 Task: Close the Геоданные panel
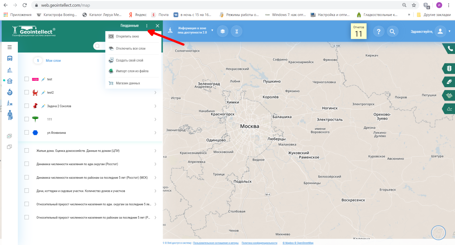point(157,26)
